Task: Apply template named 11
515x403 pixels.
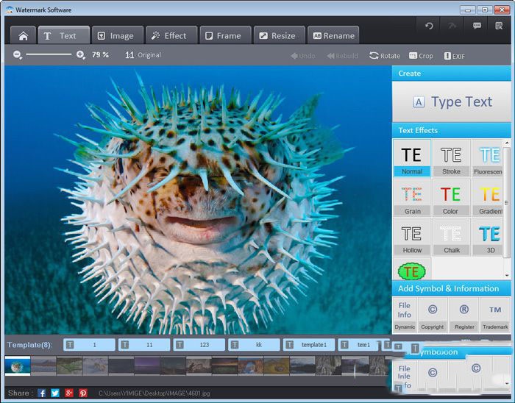Action: click(x=144, y=345)
